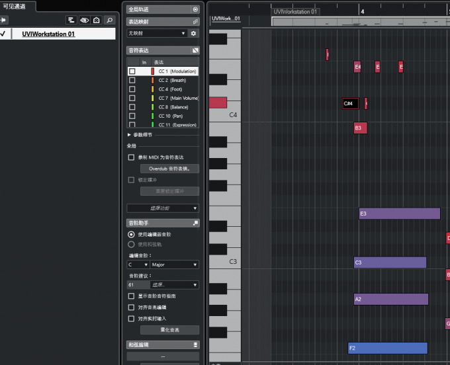Check the CC 7 (Main Volume) checkbox

[x=132, y=98]
